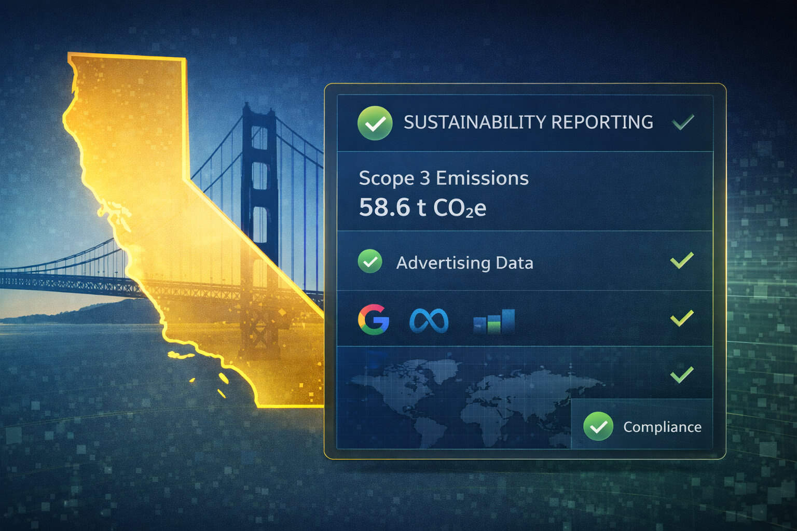This screenshot has height=531, width=797.
Task: Click the Google logo icon
Action: point(375,320)
